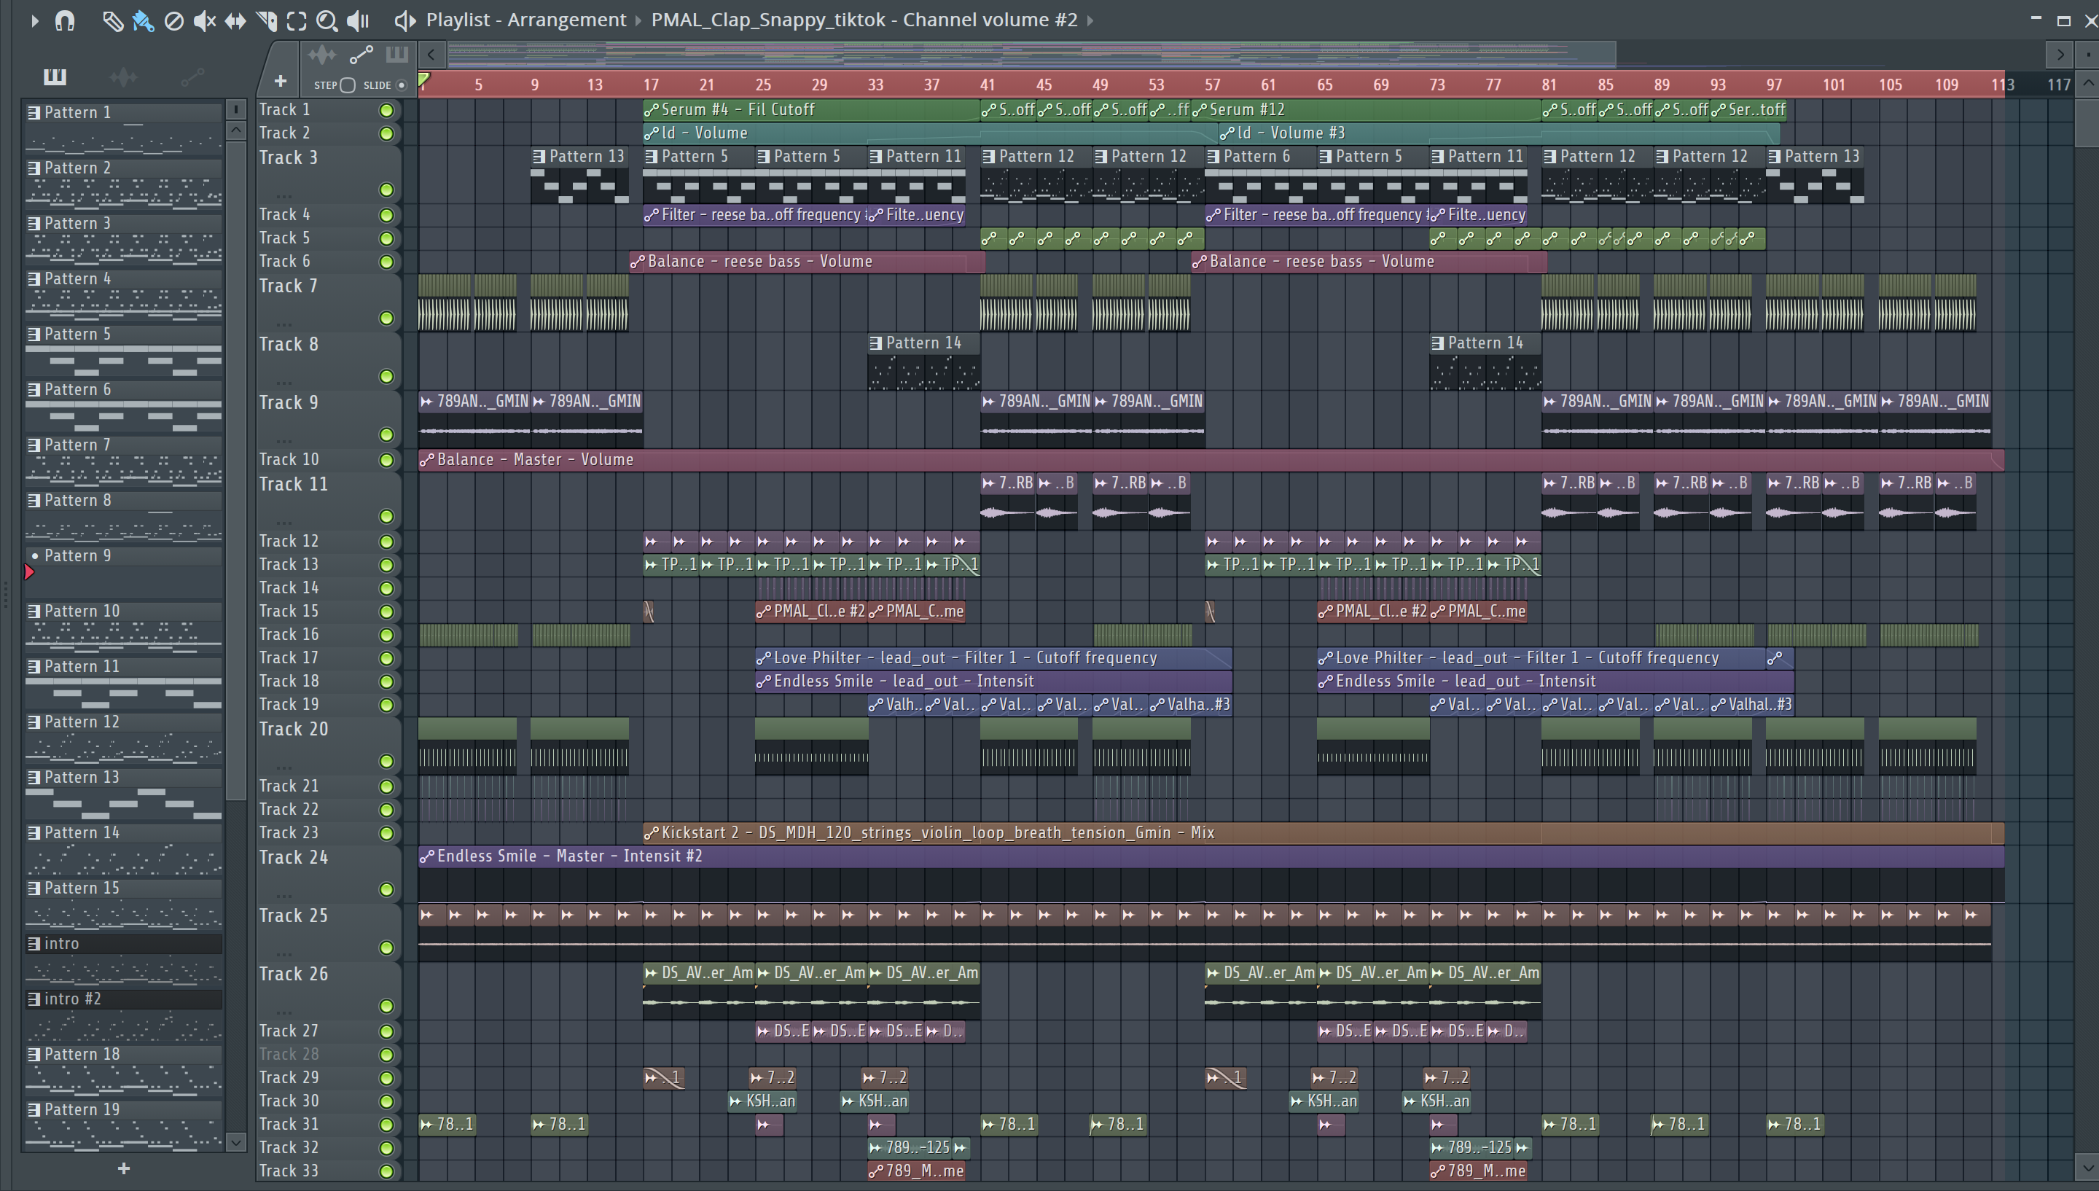This screenshot has width=2099, height=1191.
Task: Toggle the snap magnet icon
Action: pos(66,20)
